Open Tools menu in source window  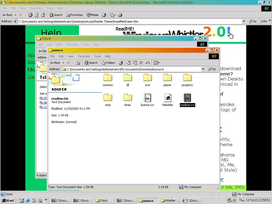coord(97,56)
